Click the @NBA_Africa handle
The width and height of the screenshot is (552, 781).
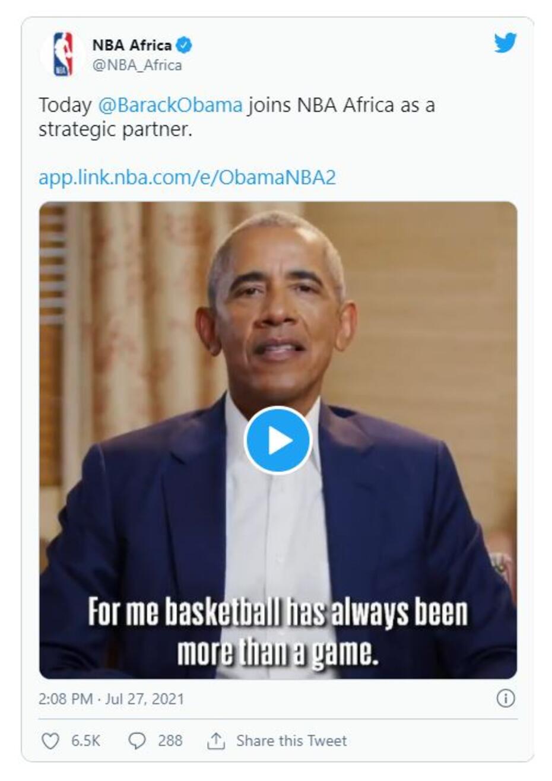[137, 65]
